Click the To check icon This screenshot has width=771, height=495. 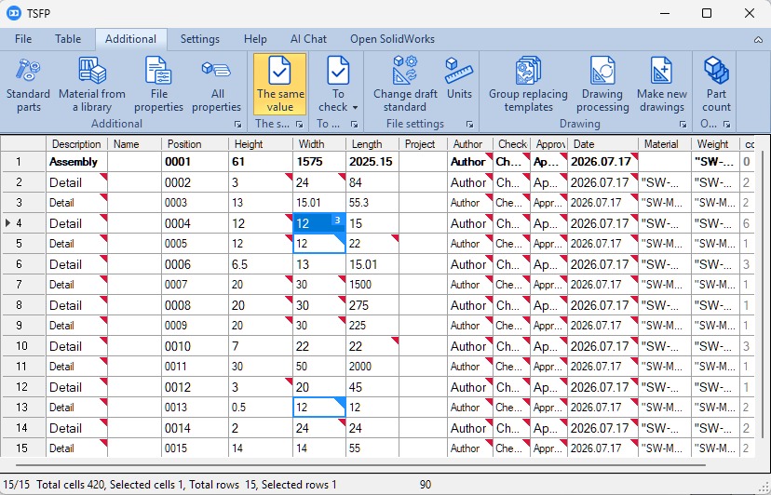point(338,71)
